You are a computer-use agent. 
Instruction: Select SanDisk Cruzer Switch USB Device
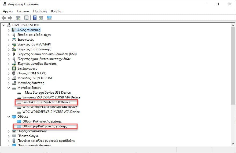click(x=46, y=102)
